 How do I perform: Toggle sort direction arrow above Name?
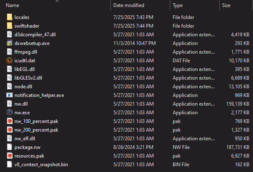tap(57, 1)
